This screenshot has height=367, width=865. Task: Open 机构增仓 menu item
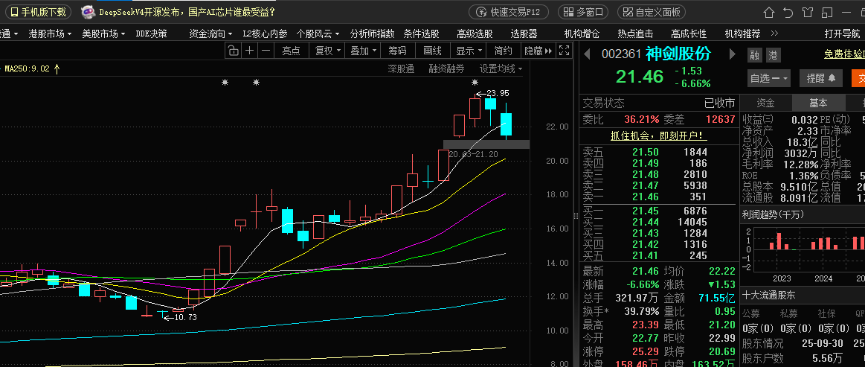point(582,33)
